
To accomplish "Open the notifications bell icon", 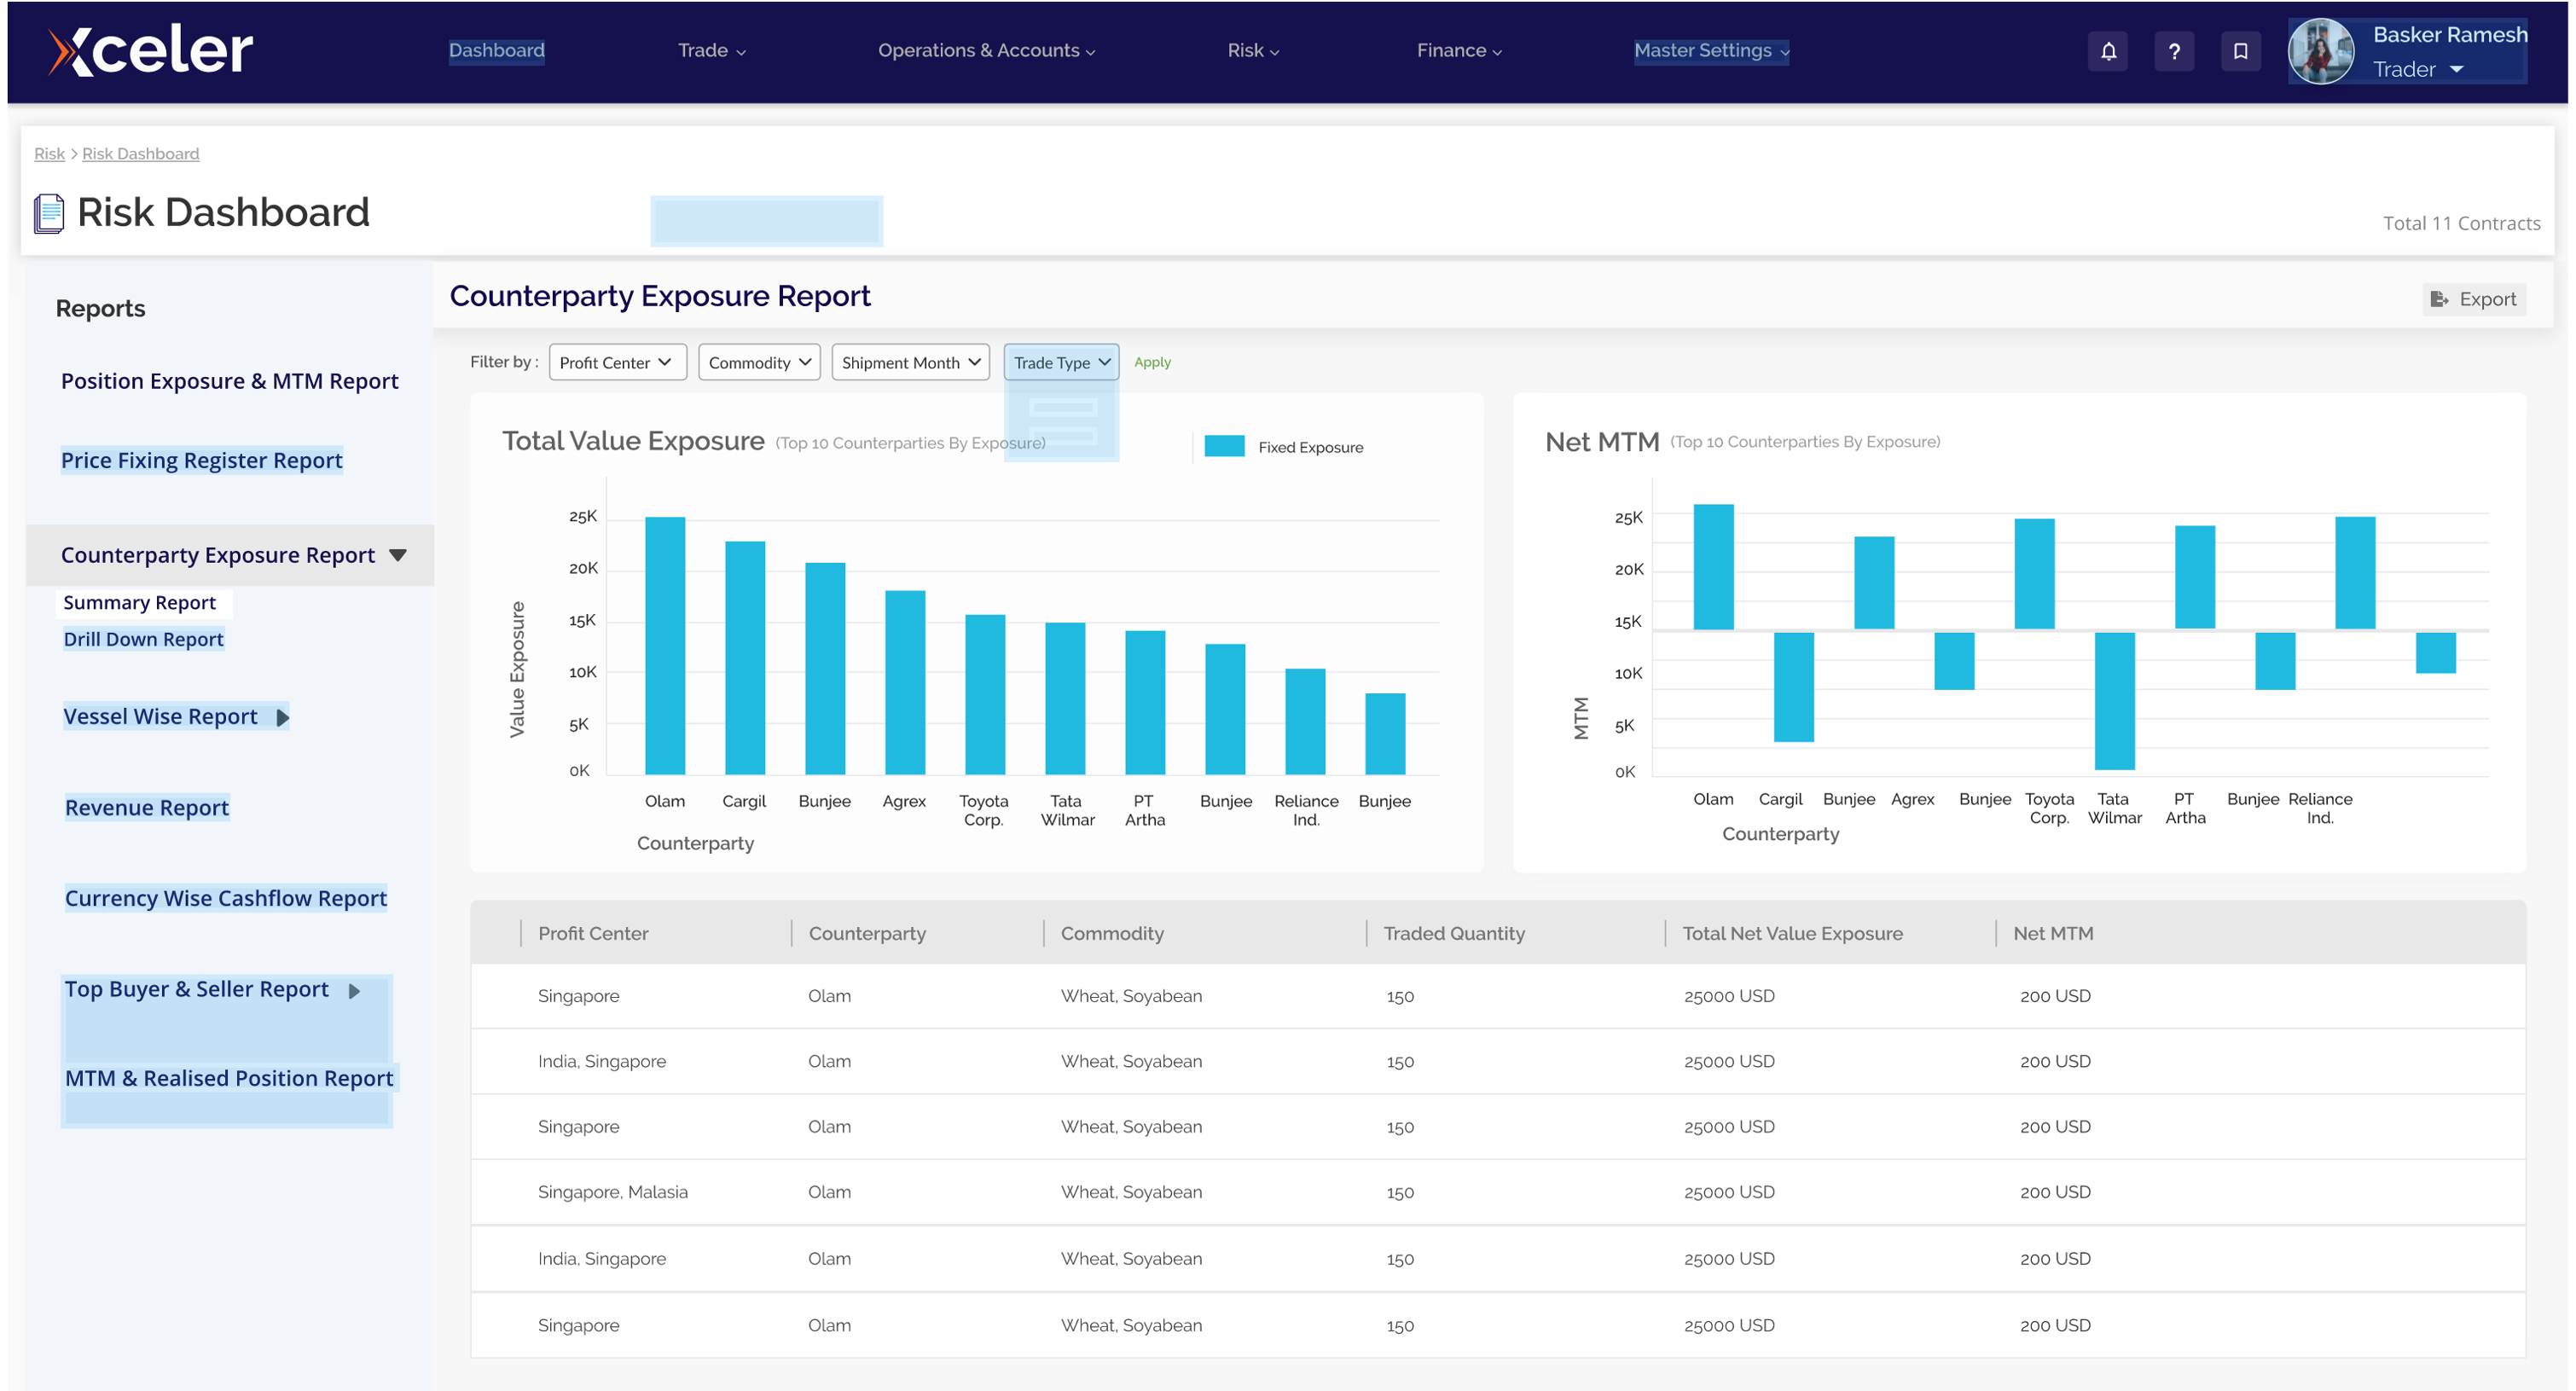I will point(2108,51).
